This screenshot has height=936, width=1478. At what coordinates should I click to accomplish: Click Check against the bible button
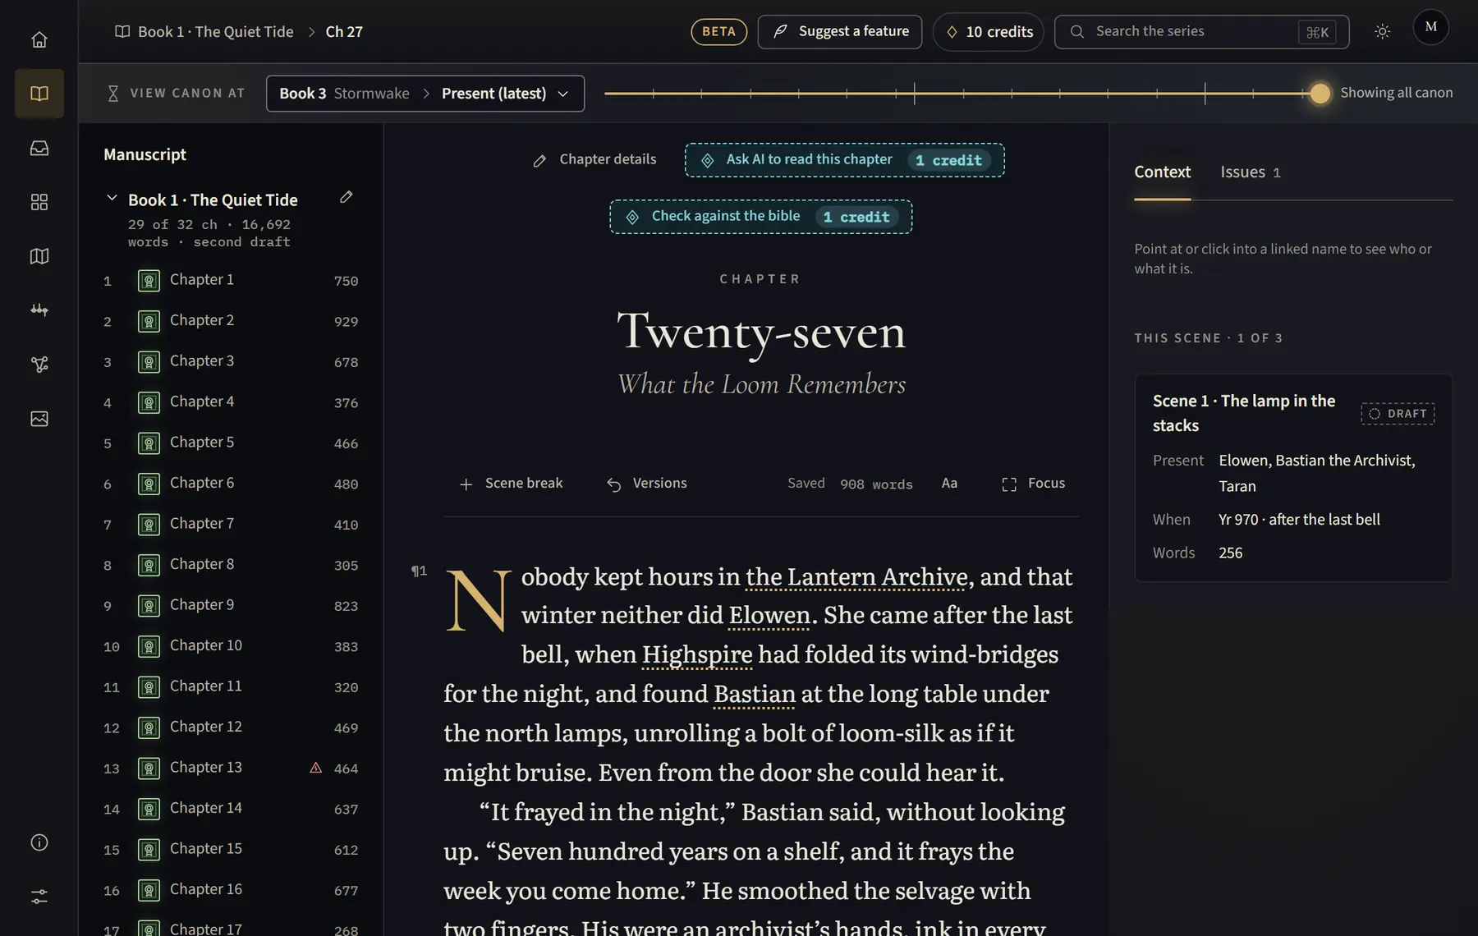[760, 217]
